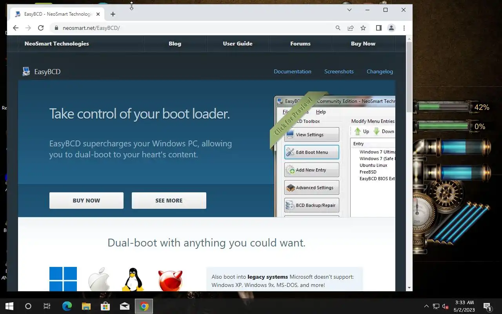This screenshot has width=502, height=314.
Task: Click the Ubuntu Linux entry in the preview
Action: tap(373, 165)
